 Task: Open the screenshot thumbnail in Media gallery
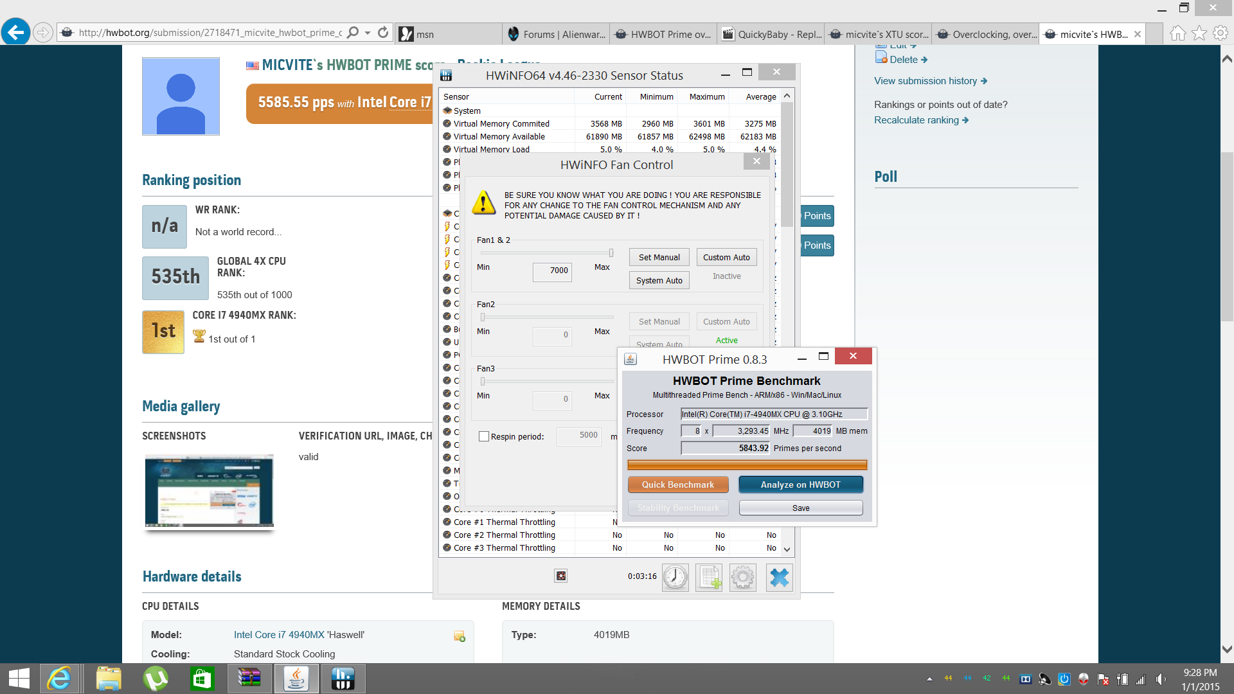[x=209, y=491]
